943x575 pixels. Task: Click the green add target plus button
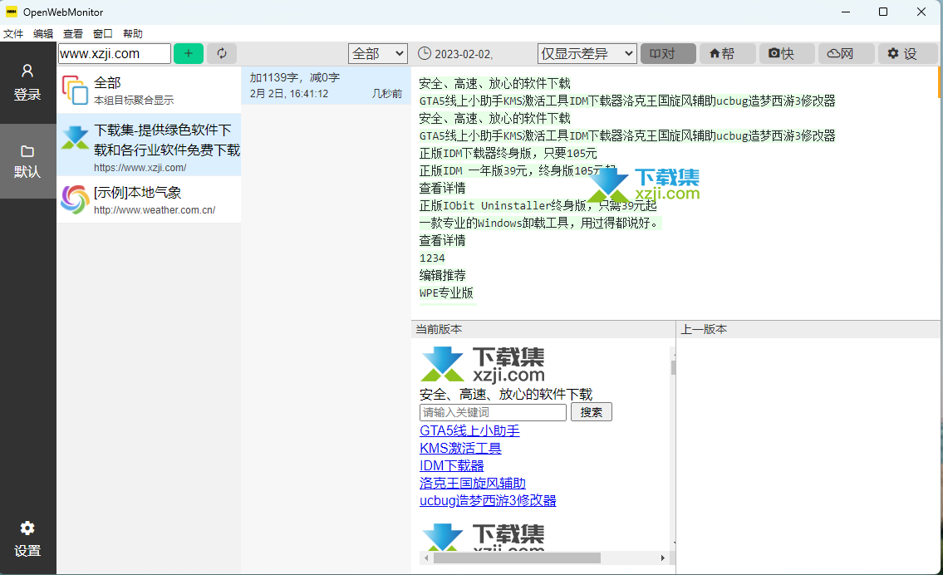(x=189, y=53)
